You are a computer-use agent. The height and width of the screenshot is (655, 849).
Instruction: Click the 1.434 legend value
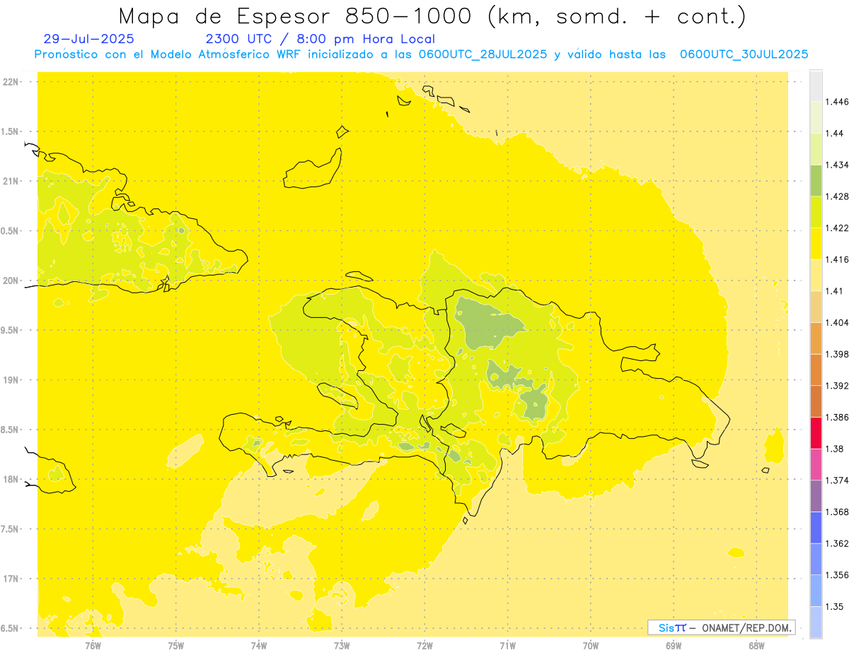[837, 165]
